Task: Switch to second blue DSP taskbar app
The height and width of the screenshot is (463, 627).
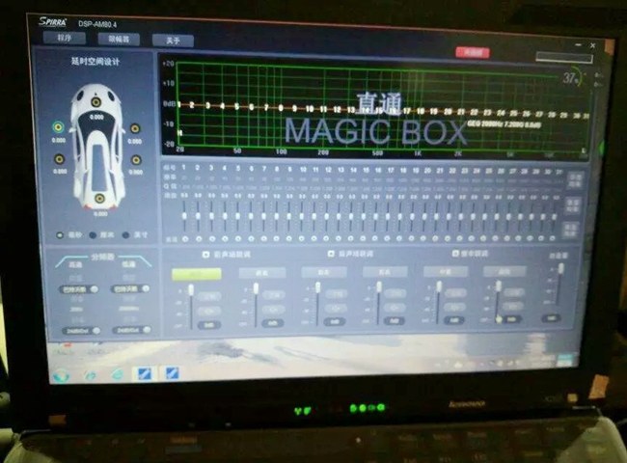Action: point(173,373)
